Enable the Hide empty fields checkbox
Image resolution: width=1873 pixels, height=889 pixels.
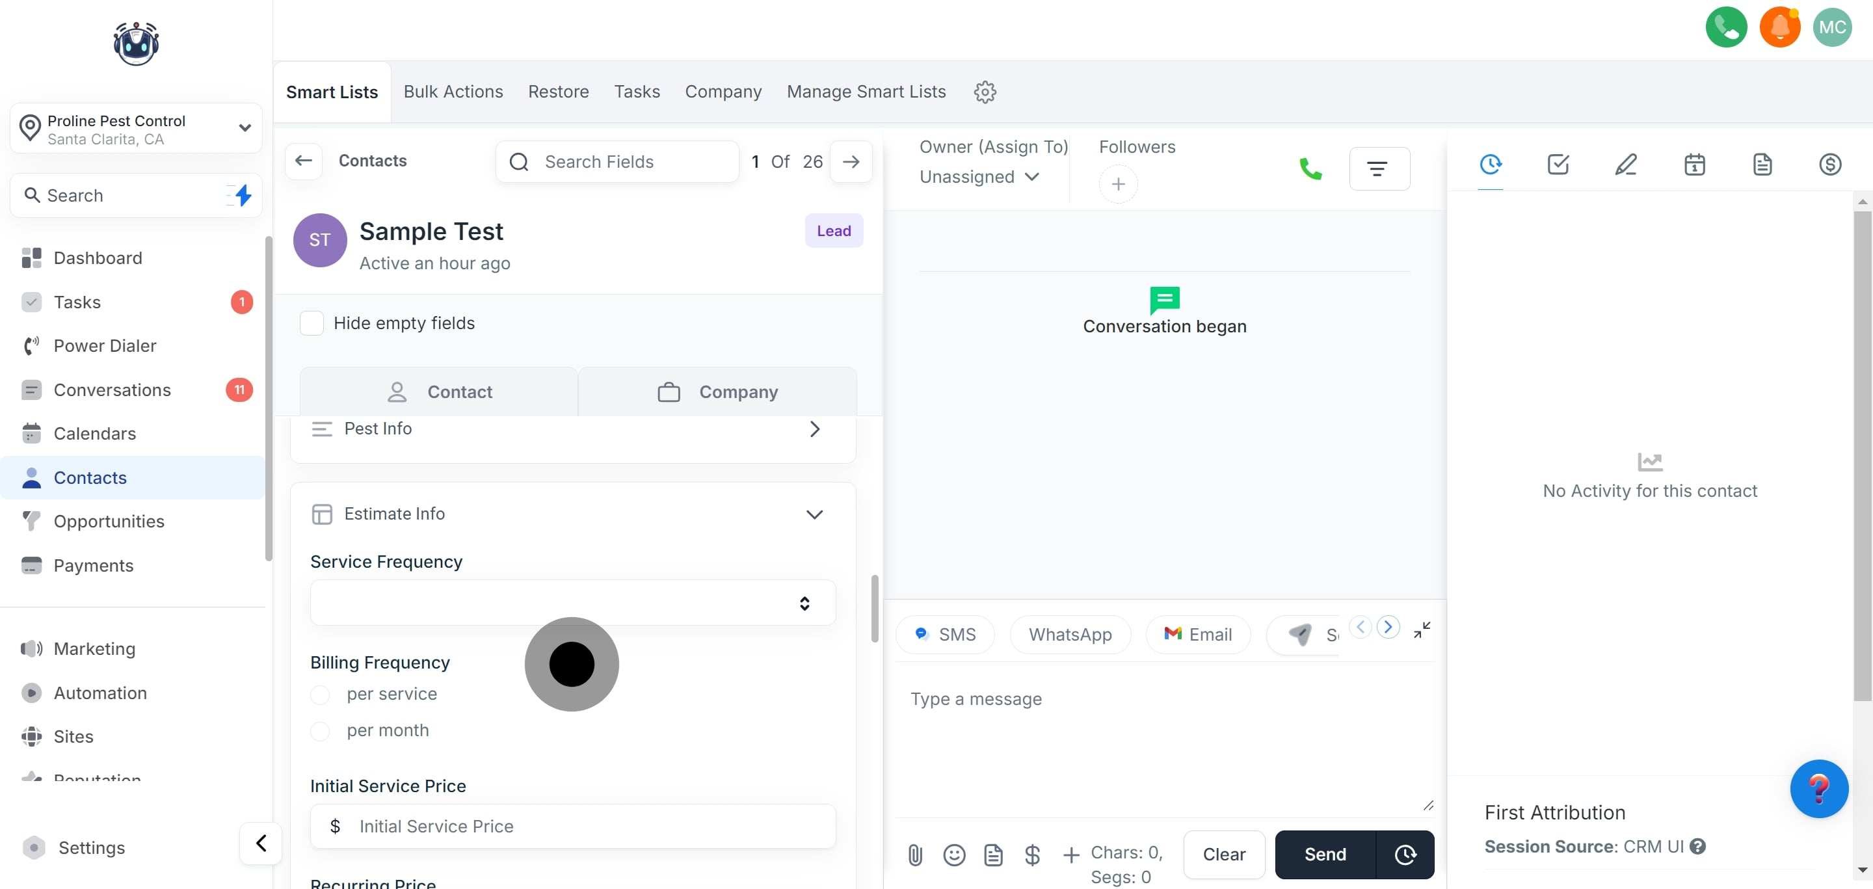312,323
